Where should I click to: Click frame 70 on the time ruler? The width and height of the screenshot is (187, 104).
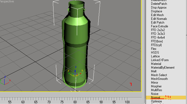pyautogui.click(x=49, y=102)
